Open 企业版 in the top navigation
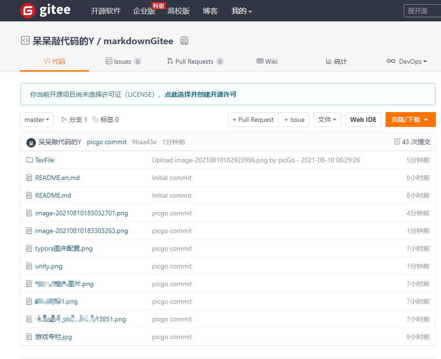This screenshot has width=441, height=359. tap(144, 11)
